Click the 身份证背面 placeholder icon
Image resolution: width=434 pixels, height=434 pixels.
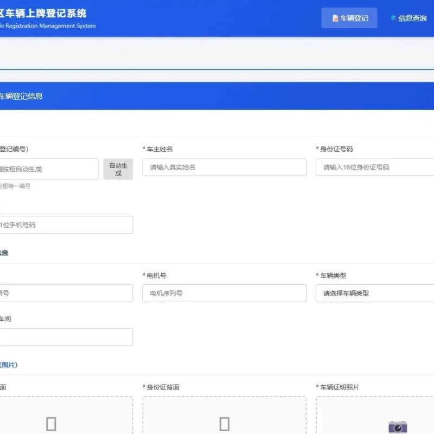pyautogui.click(x=224, y=424)
